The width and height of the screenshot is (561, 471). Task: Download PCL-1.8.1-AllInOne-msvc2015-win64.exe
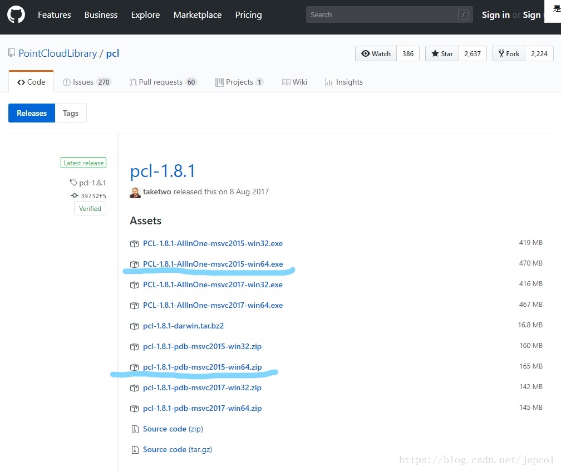tap(213, 264)
